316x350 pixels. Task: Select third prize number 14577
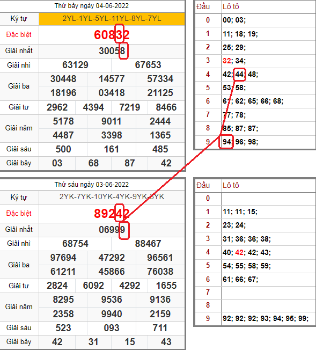click(x=112, y=79)
